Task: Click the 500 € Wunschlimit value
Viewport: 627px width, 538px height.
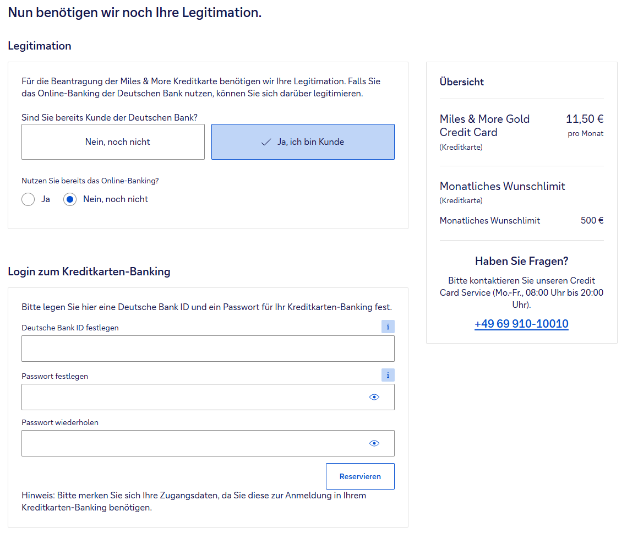Action: click(592, 221)
